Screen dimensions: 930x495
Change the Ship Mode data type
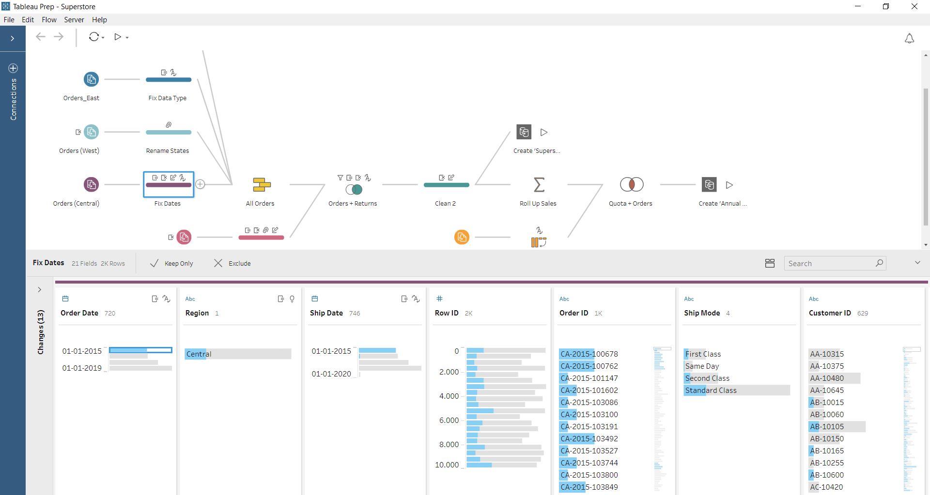pos(689,299)
